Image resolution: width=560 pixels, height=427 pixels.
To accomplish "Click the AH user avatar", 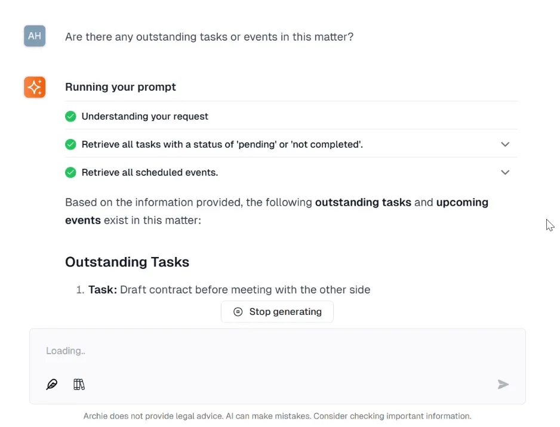I will [x=35, y=36].
